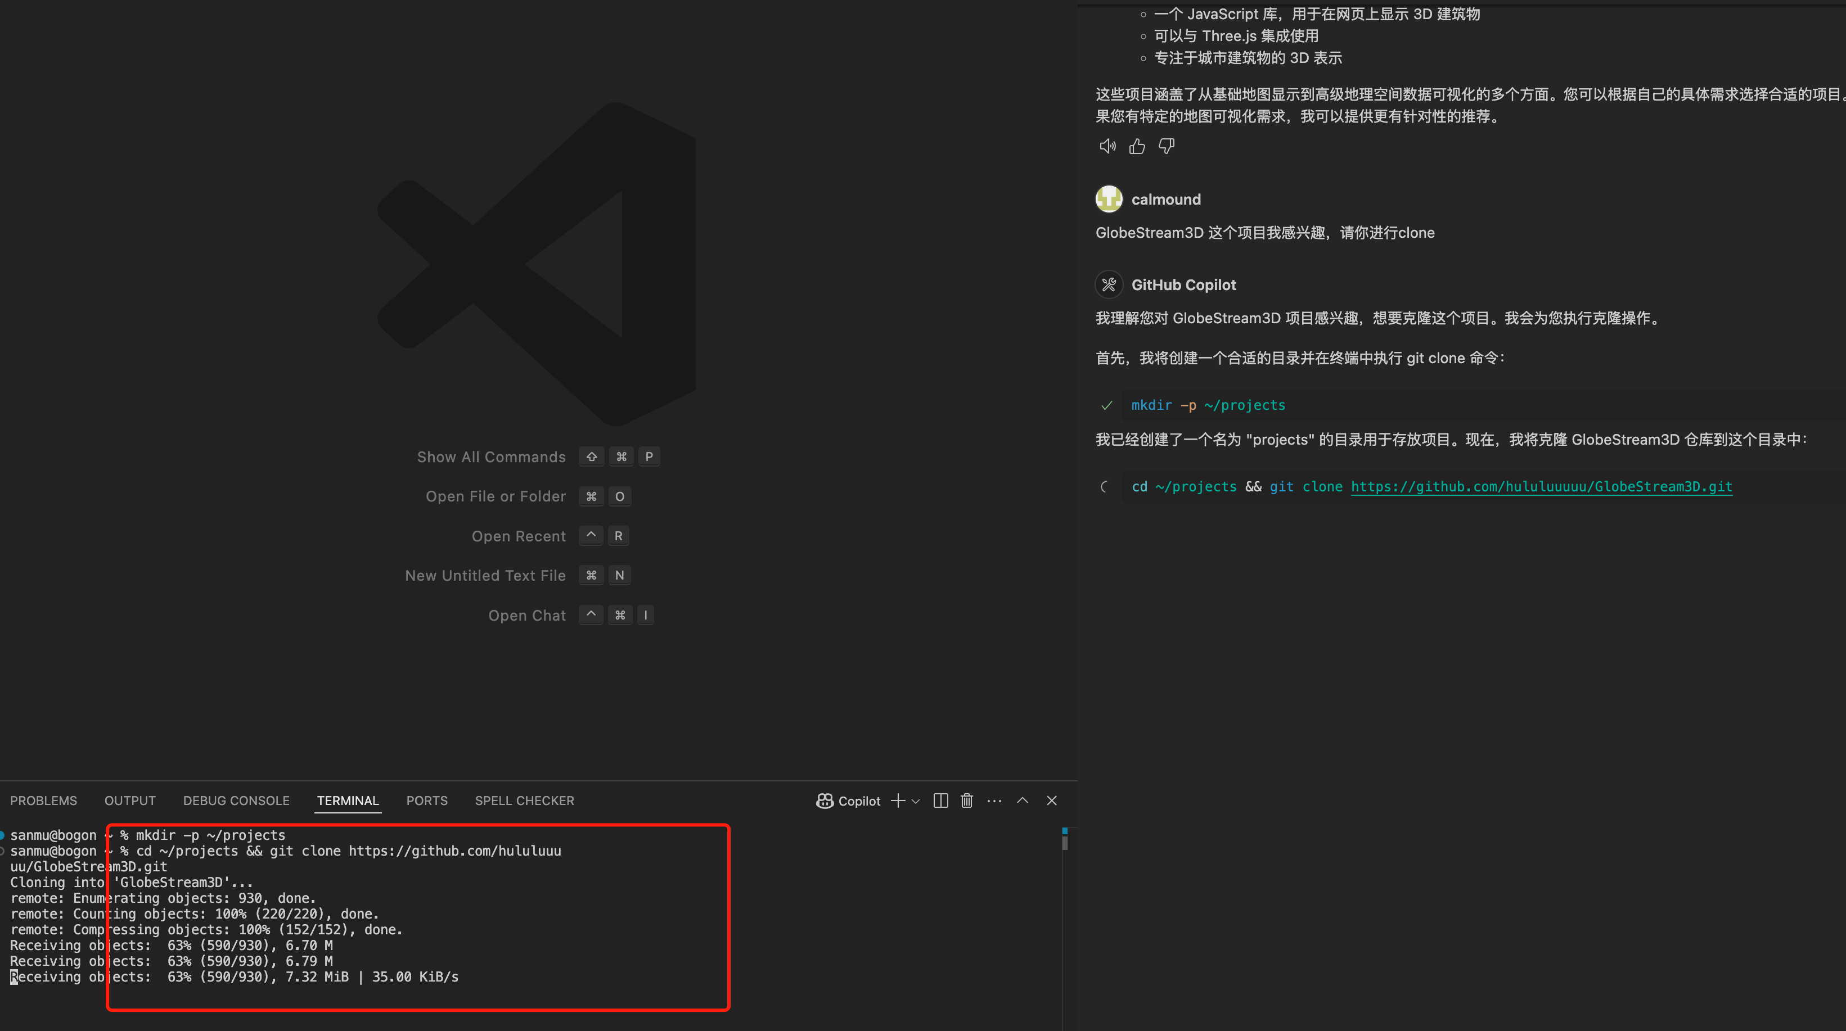Click the 'Cloning into GlobeStream3D' terminal line
Image resolution: width=1846 pixels, height=1031 pixels.
131,882
